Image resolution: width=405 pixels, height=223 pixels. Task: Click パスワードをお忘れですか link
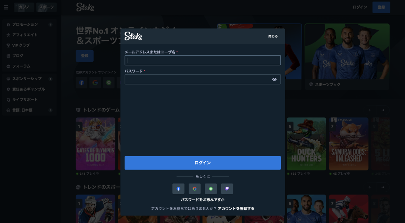(x=203, y=200)
